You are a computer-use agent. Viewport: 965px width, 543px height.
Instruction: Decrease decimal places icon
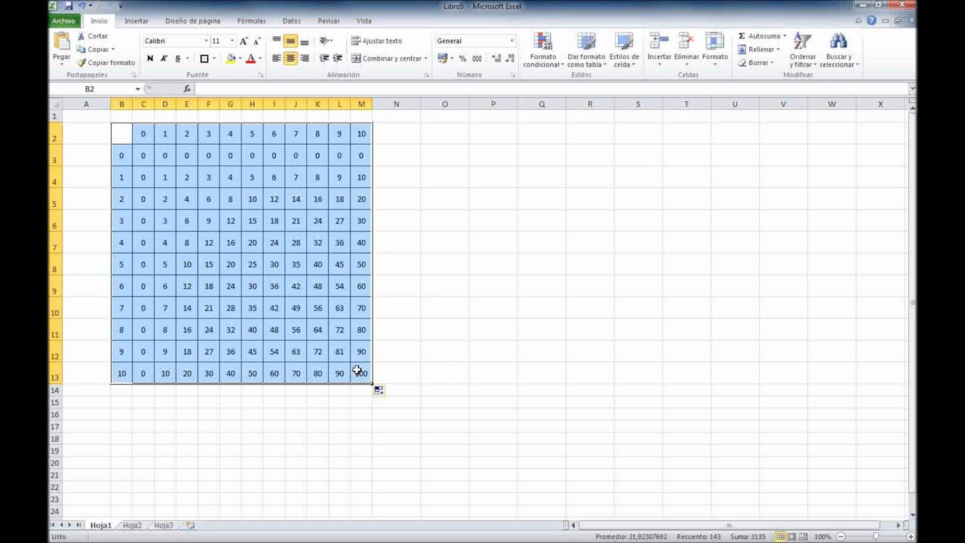[510, 58]
